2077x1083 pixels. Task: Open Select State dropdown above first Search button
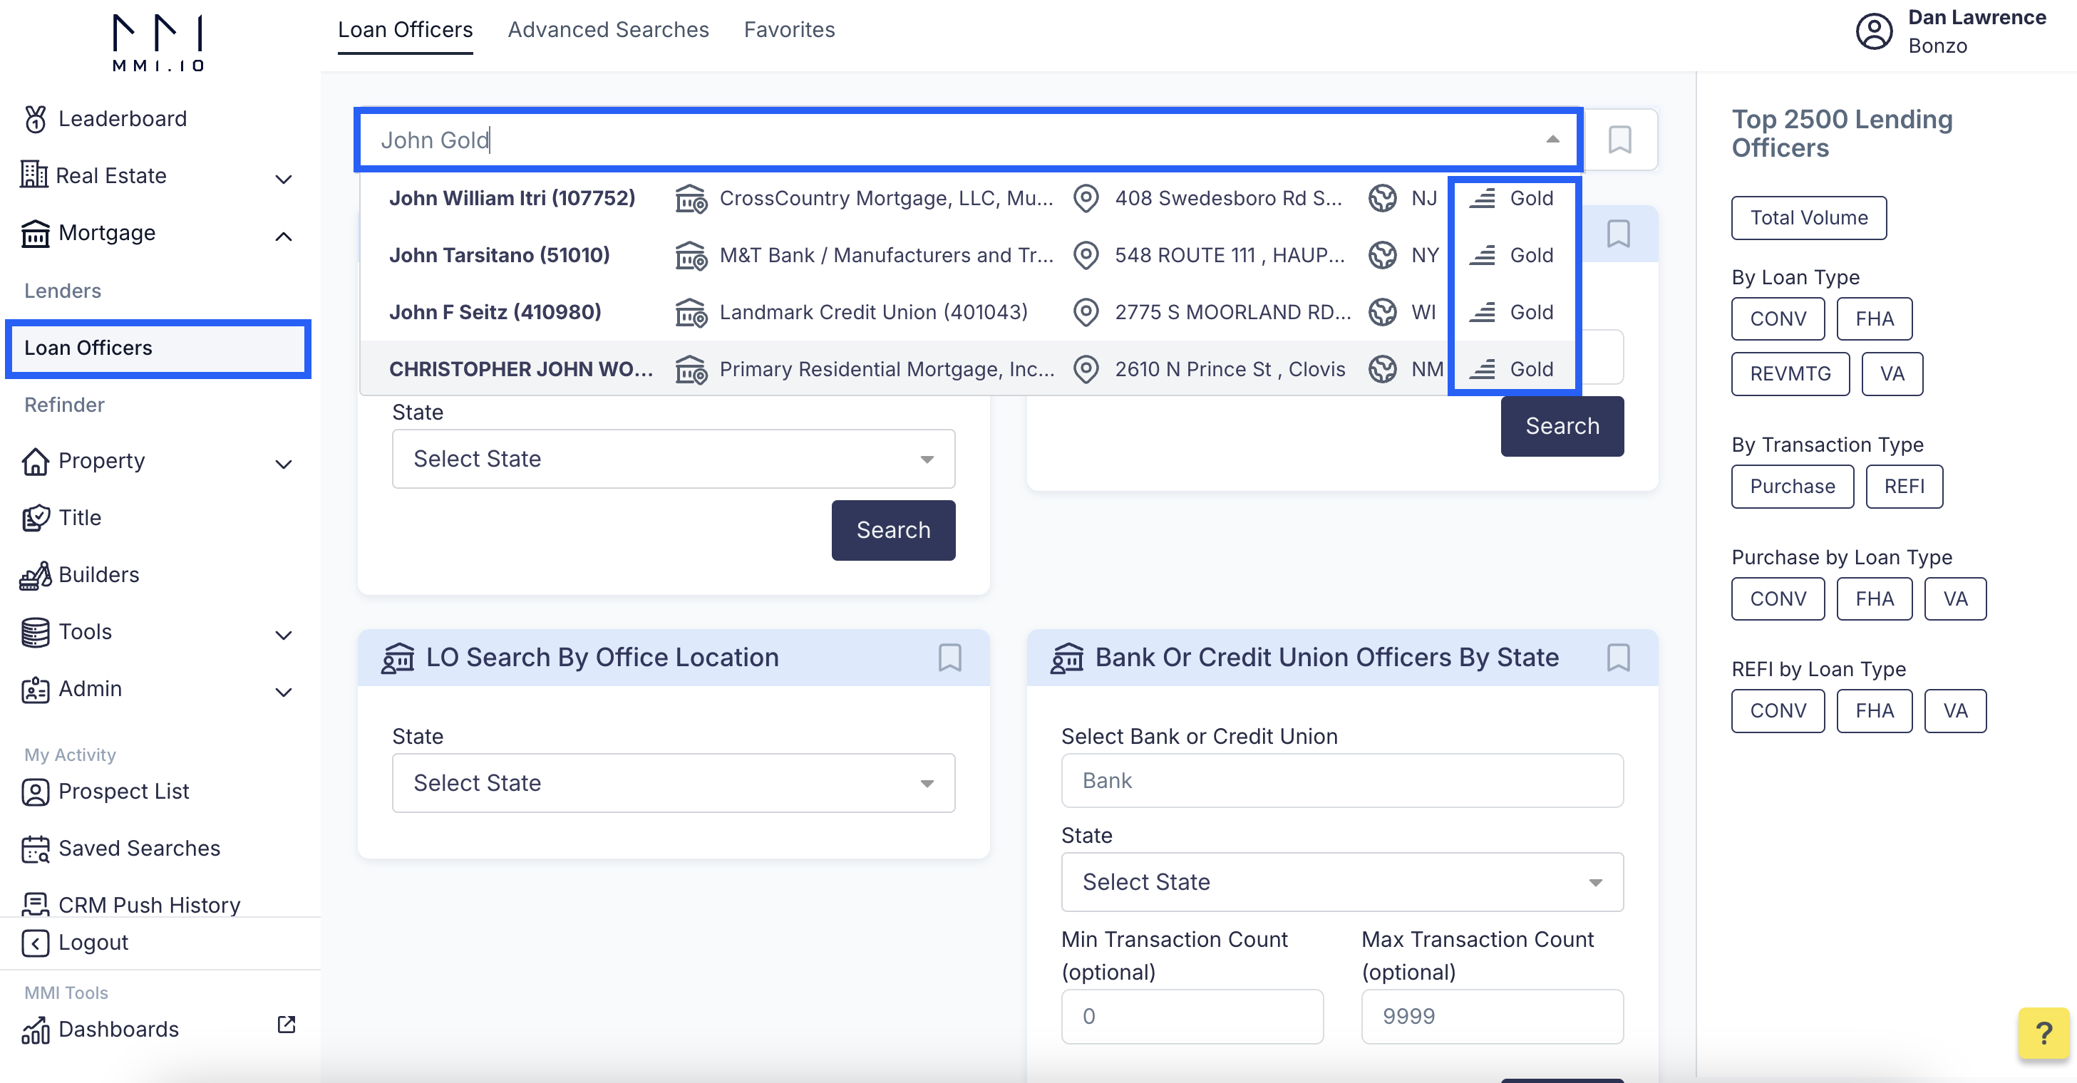pos(674,459)
